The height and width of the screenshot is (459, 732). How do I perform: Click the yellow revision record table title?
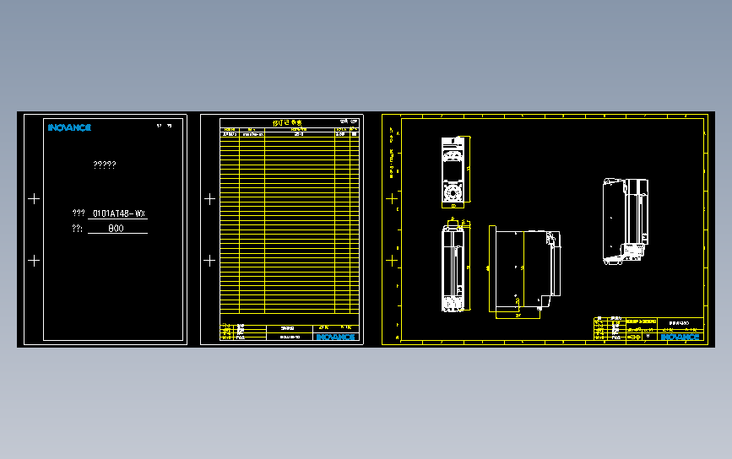pyautogui.click(x=287, y=122)
